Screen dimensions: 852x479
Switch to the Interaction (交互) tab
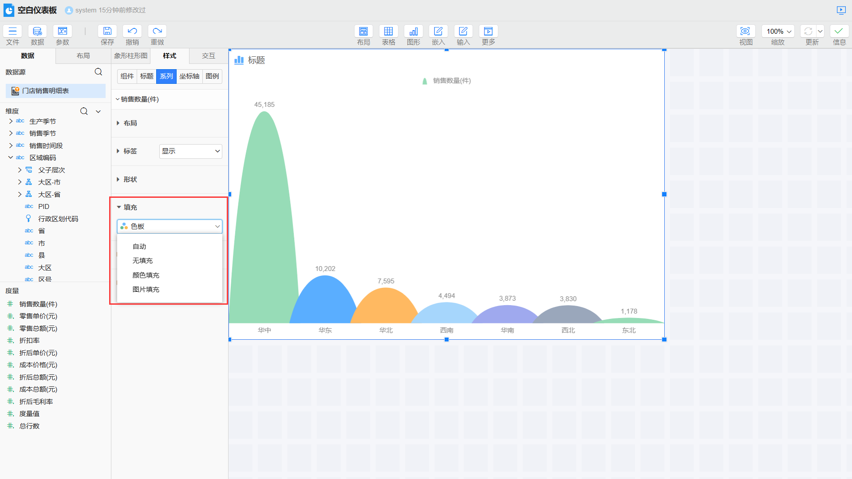[208, 56]
